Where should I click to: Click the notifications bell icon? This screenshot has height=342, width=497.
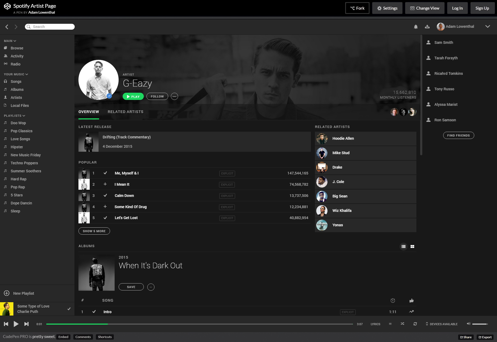(416, 27)
